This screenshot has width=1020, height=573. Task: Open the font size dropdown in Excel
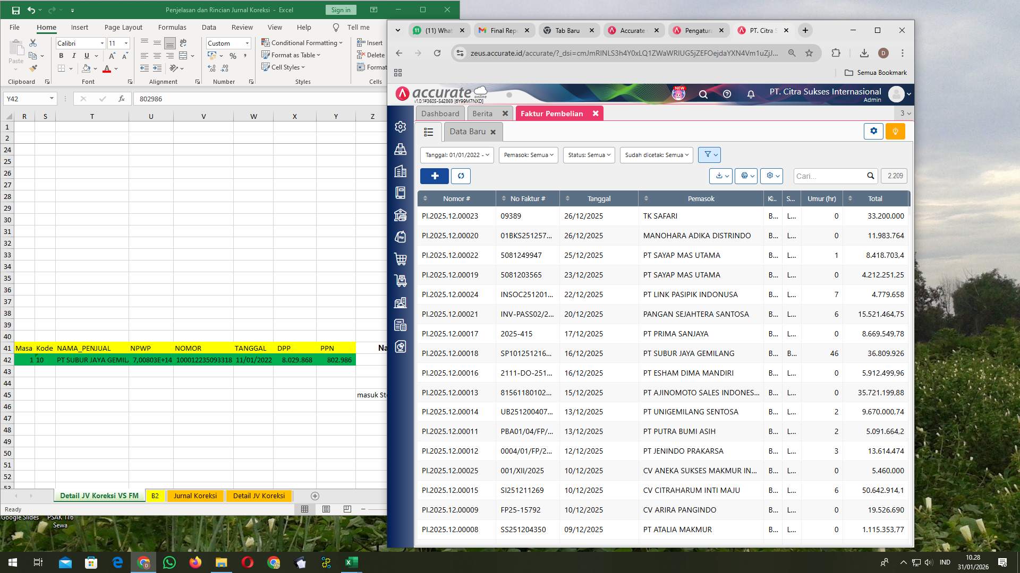pyautogui.click(x=126, y=43)
